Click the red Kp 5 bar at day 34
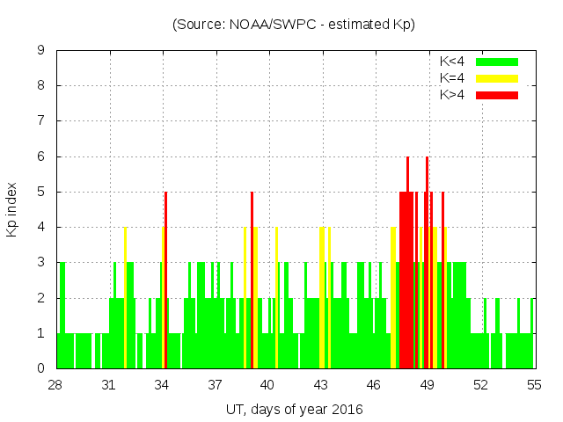Image resolution: width=563 pixels, height=422 pixels. [x=165, y=281]
